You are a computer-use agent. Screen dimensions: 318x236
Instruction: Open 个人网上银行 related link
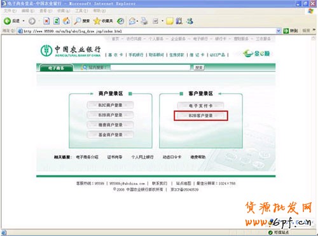click(x=142, y=157)
